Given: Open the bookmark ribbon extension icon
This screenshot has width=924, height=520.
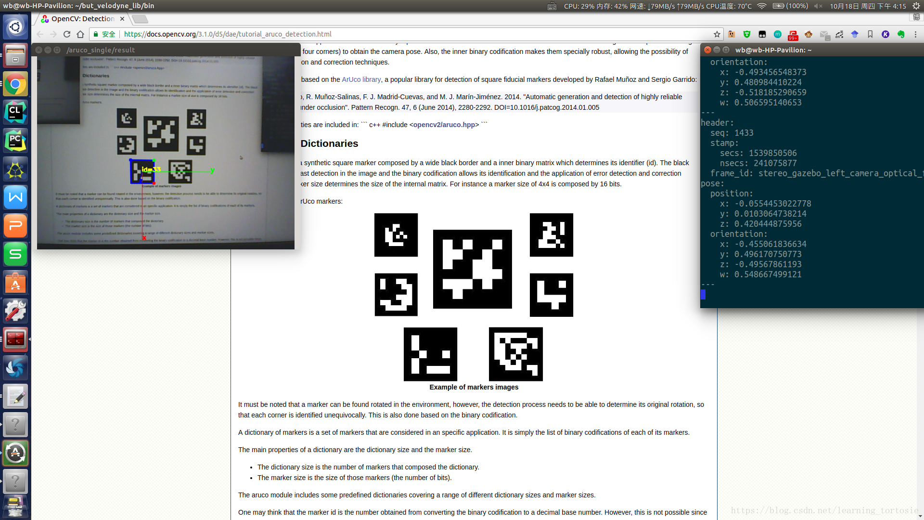Looking at the screenshot, I should (870, 34).
